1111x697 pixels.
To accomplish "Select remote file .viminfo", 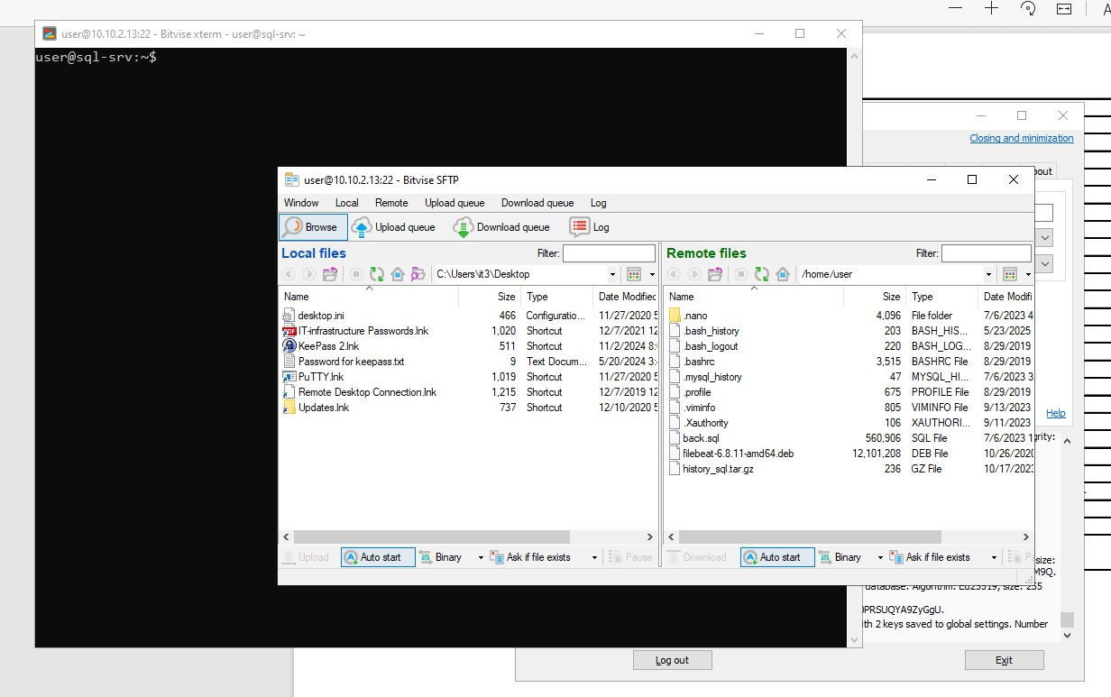I will click(698, 408).
